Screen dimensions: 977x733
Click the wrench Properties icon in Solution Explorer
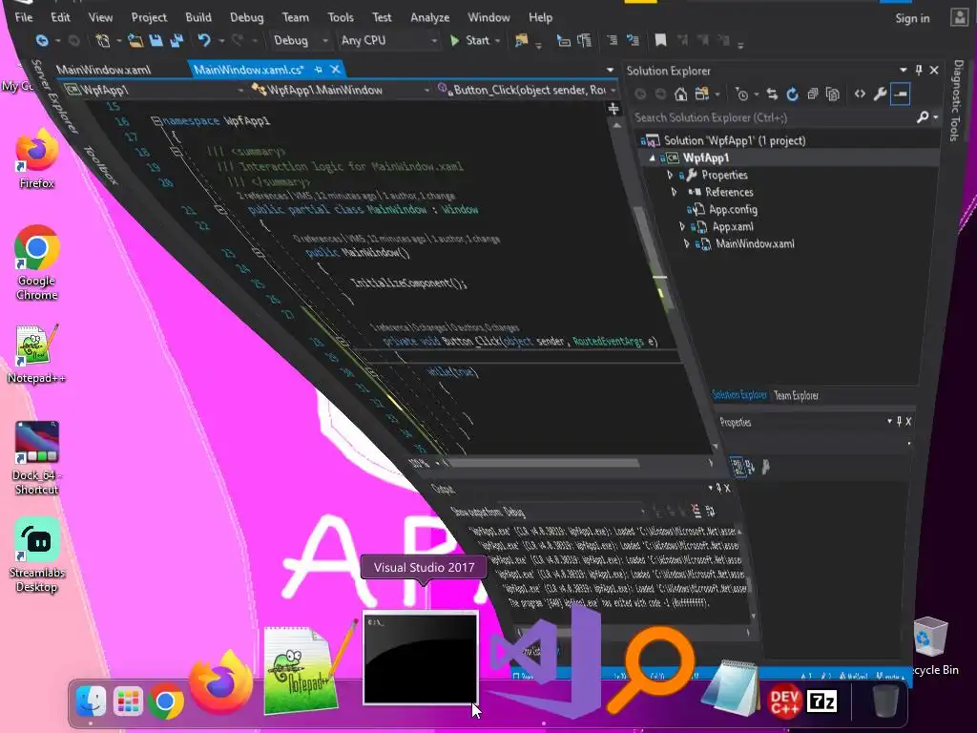click(x=880, y=94)
